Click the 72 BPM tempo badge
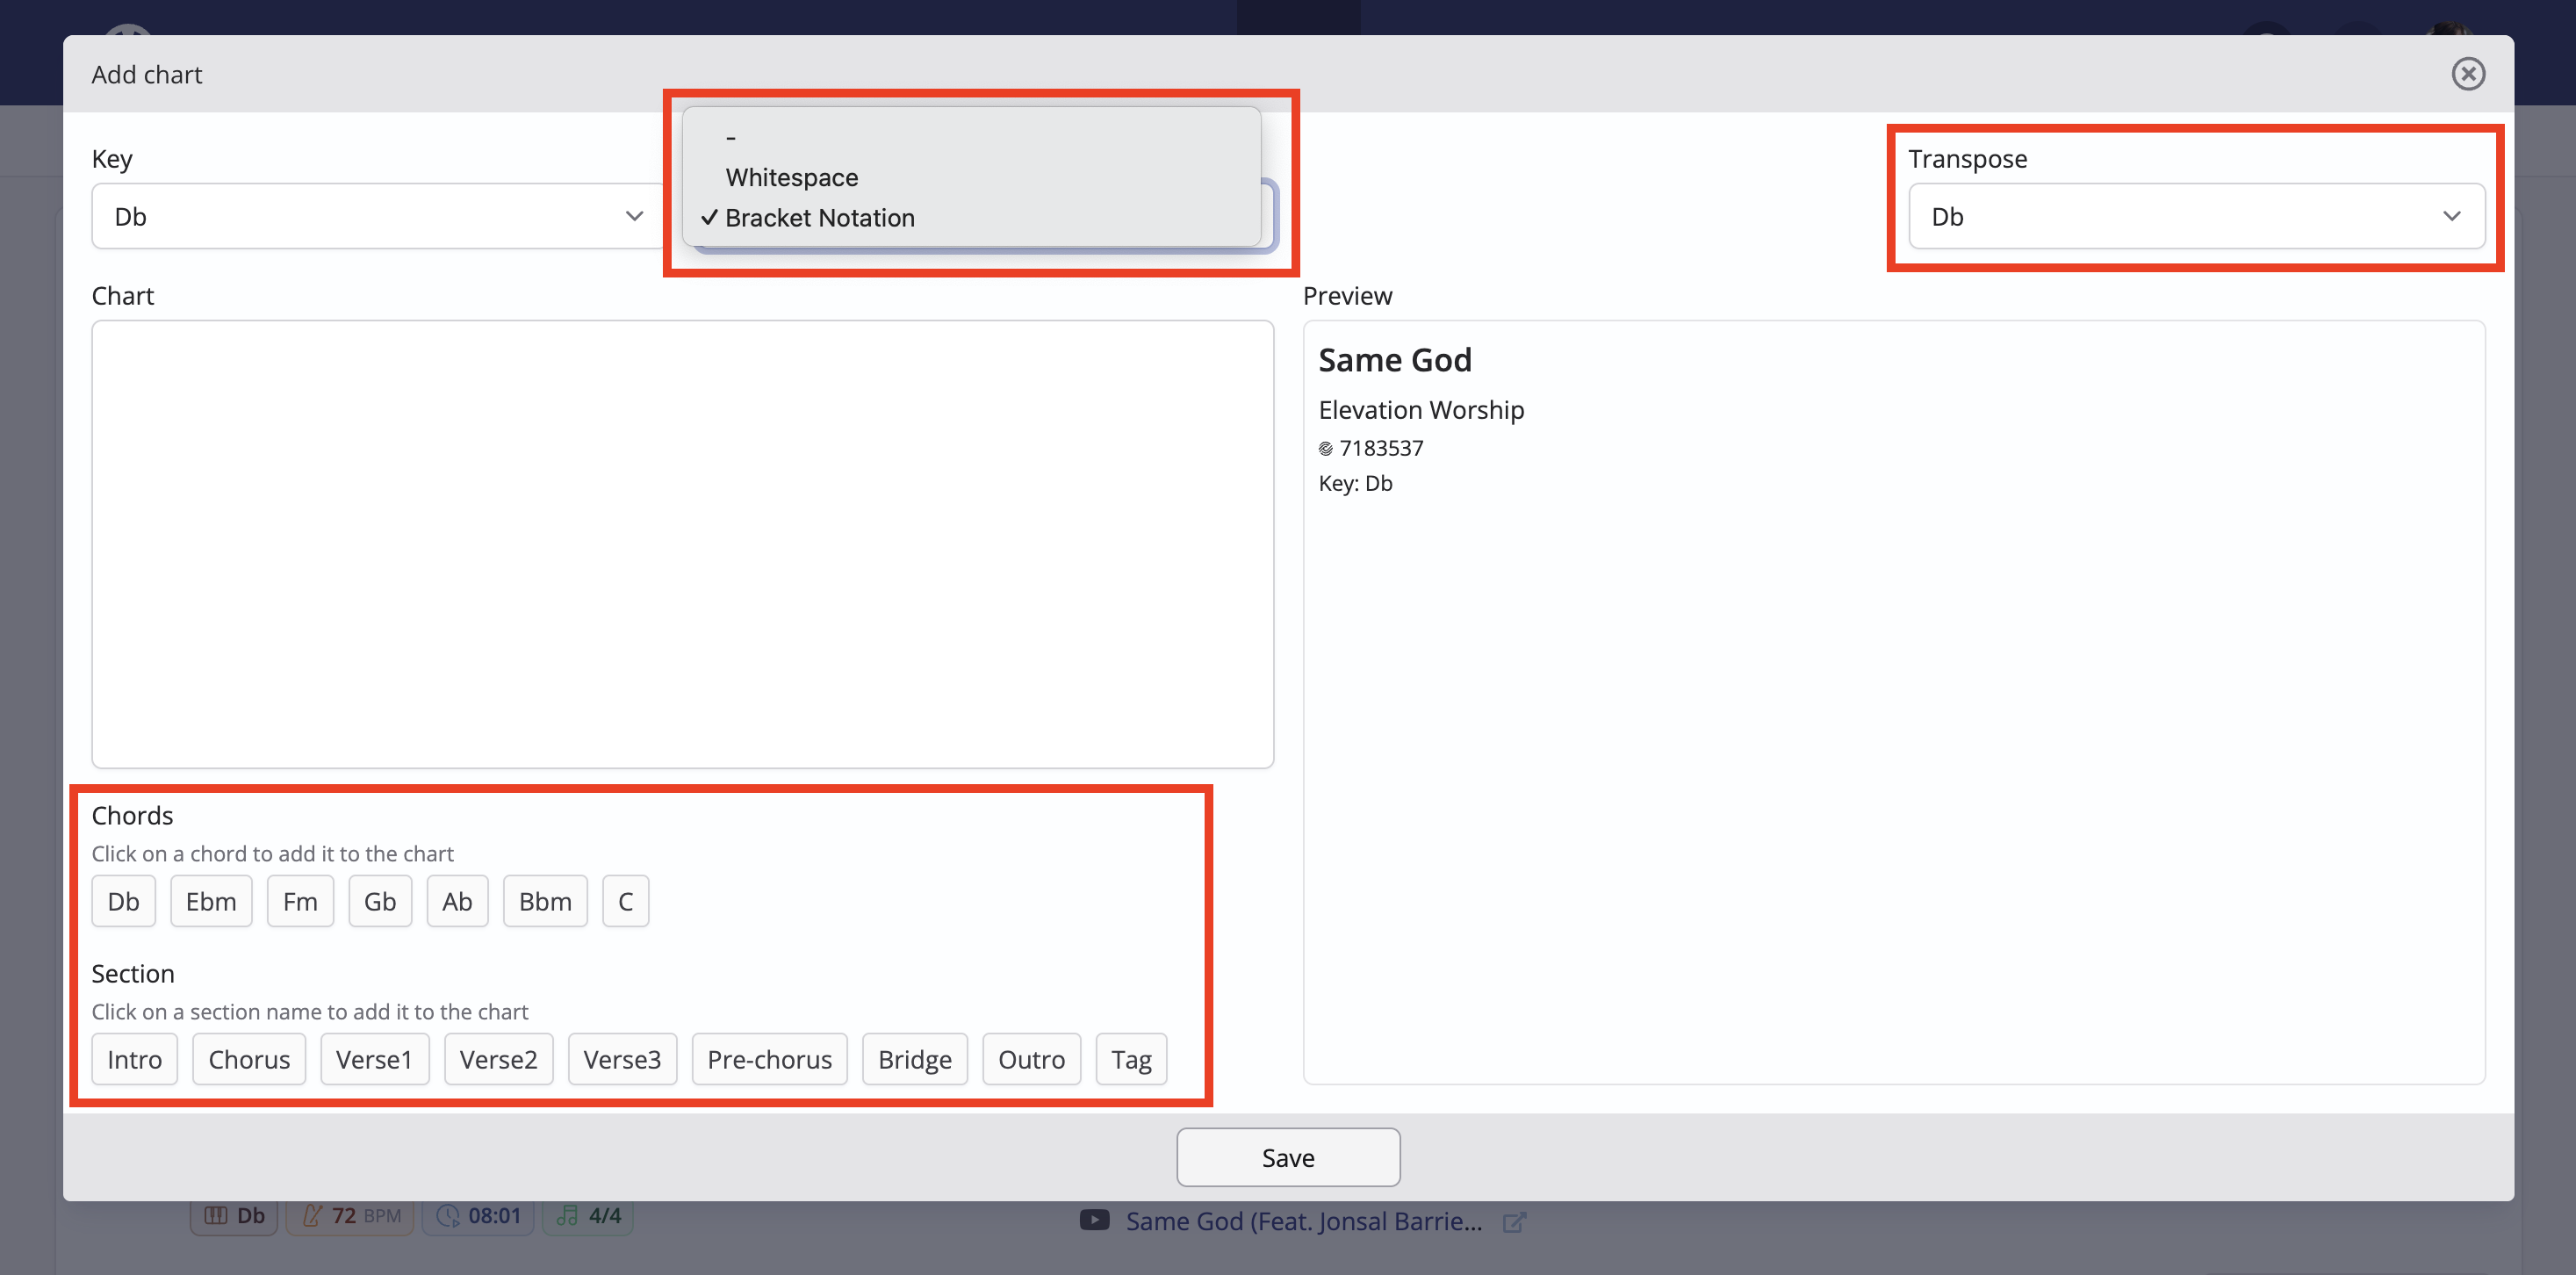The width and height of the screenshot is (2576, 1275). pos(350,1216)
